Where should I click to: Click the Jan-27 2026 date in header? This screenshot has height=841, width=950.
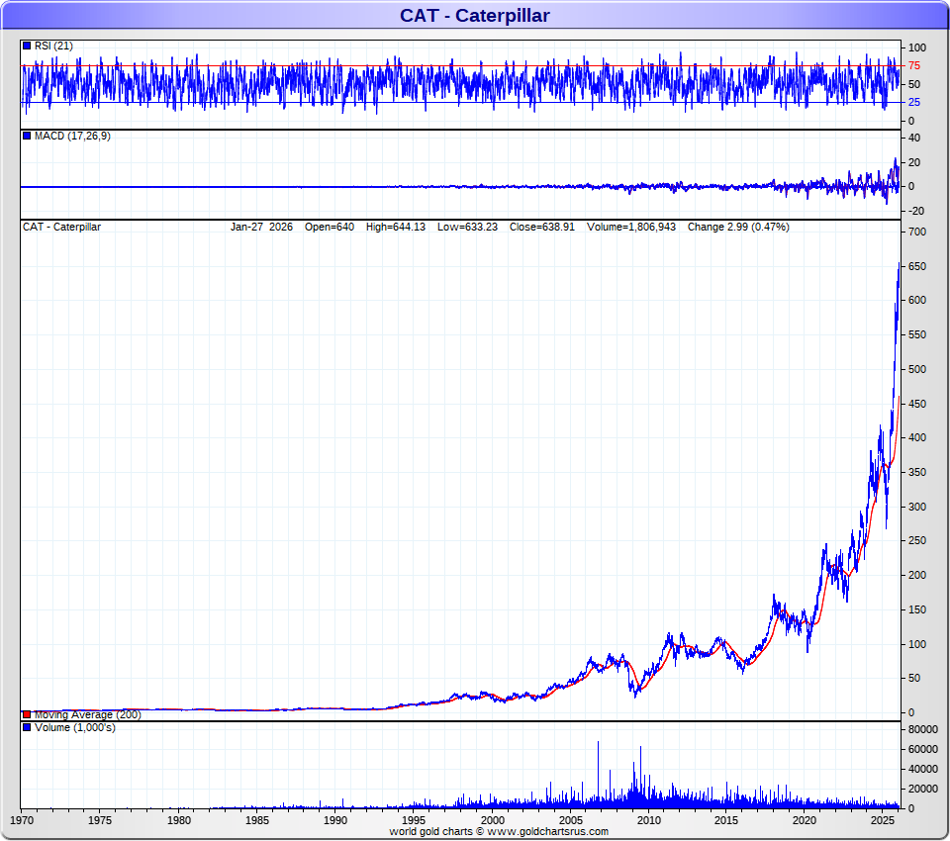(x=261, y=227)
